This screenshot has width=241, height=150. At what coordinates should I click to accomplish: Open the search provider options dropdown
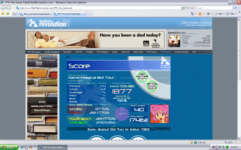pos(238,8)
